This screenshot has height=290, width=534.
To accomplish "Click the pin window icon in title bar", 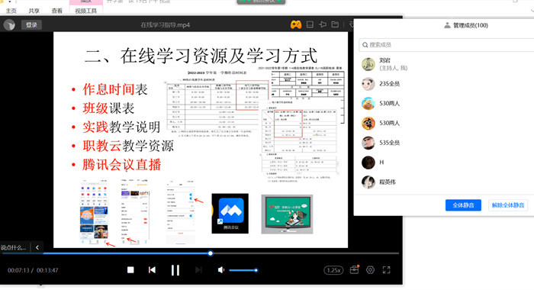I will coord(323,24).
